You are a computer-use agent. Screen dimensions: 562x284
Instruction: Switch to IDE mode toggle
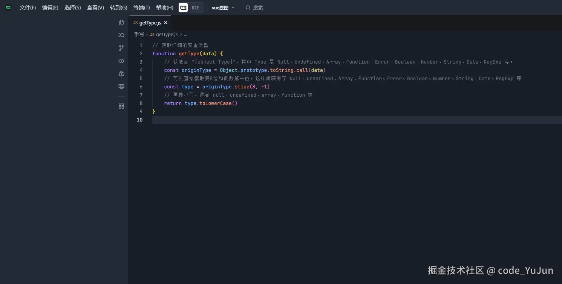(x=195, y=8)
